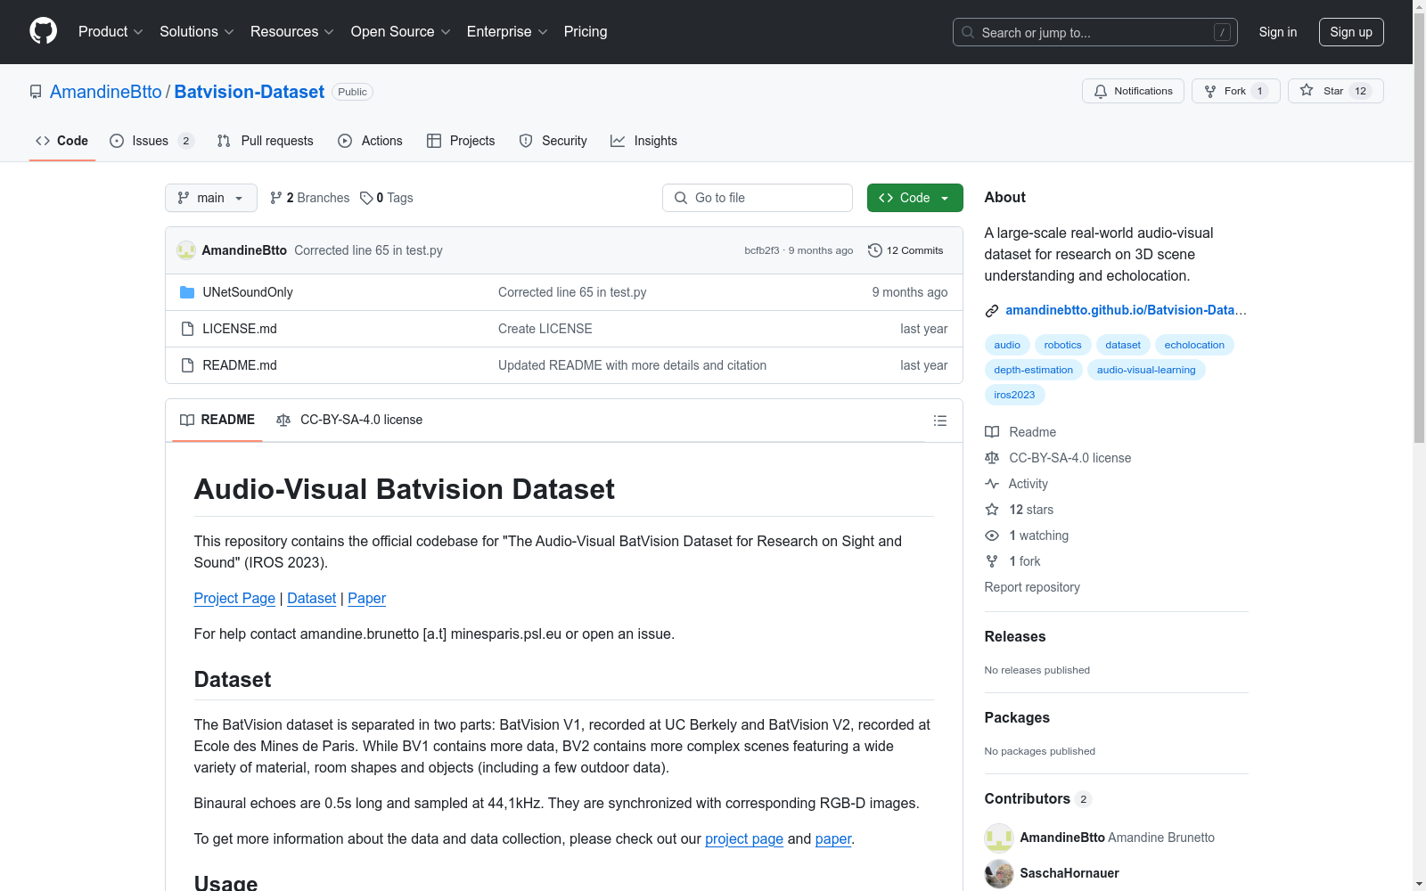Click the link chain icon in About
The width and height of the screenshot is (1426, 891).
point(992,311)
